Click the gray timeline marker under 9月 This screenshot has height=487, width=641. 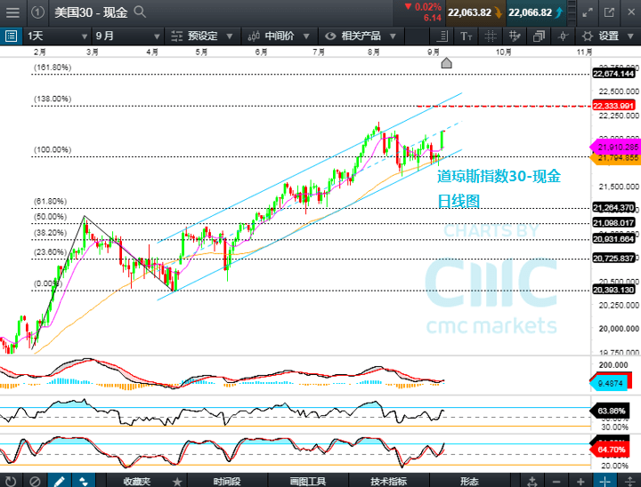click(x=447, y=63)
